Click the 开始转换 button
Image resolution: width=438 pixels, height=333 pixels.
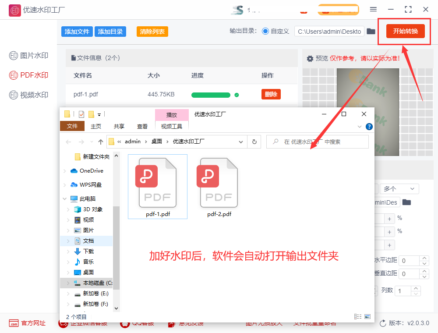click(405, 31)
